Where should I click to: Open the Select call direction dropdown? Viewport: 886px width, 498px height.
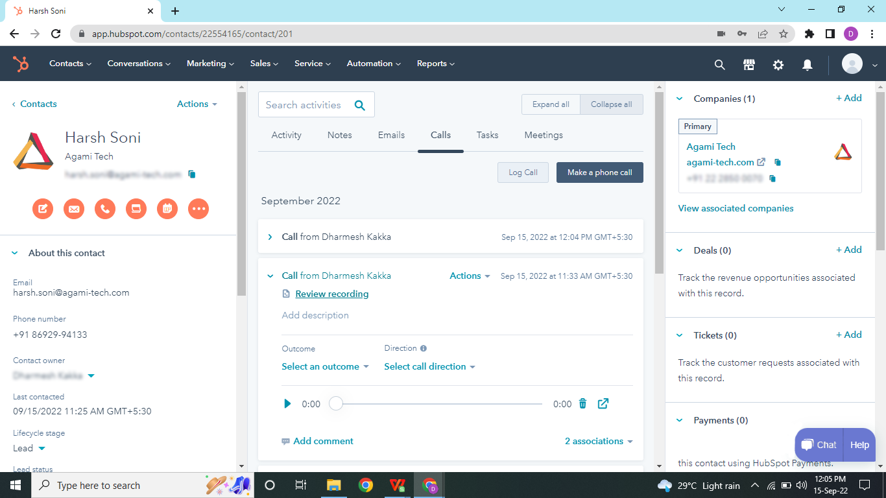coord(429,366)
